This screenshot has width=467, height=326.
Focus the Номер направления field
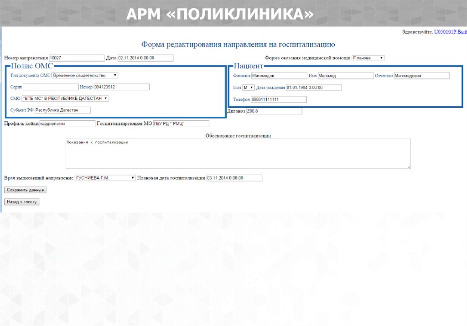click(x=77, y=58)
